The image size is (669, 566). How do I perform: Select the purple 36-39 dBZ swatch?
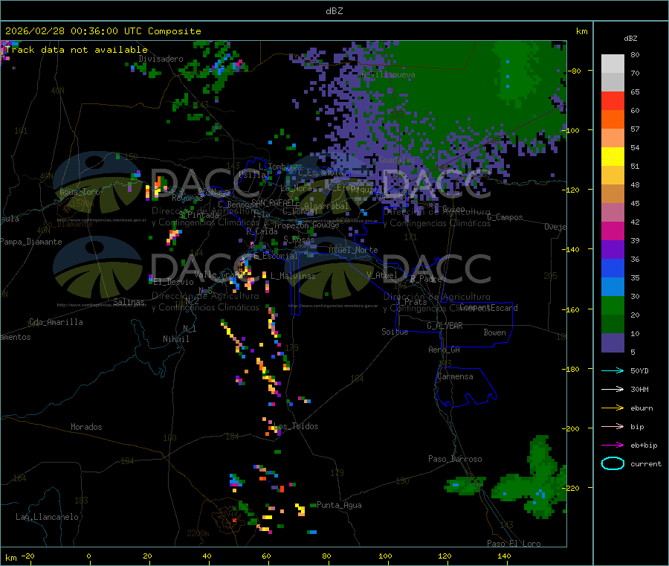click(x=613, y=250)
